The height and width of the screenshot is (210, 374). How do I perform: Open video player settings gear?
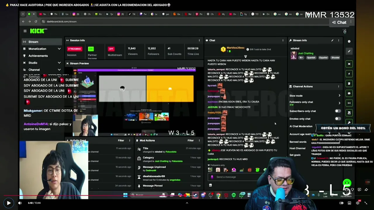tap(358, 203)
